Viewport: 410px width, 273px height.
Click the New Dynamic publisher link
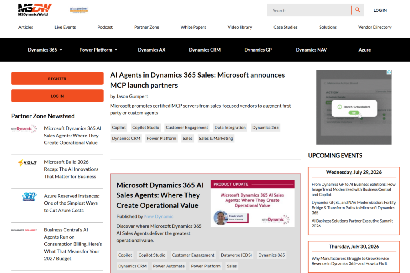coord(159,216)
